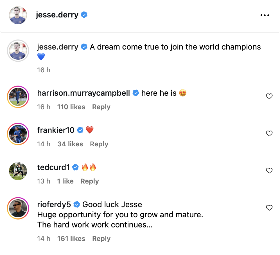This screenshot has height=255, width=280.
Task: Toggle like on tedcurd1's fire comment
Action: click(x=269, y=171)
